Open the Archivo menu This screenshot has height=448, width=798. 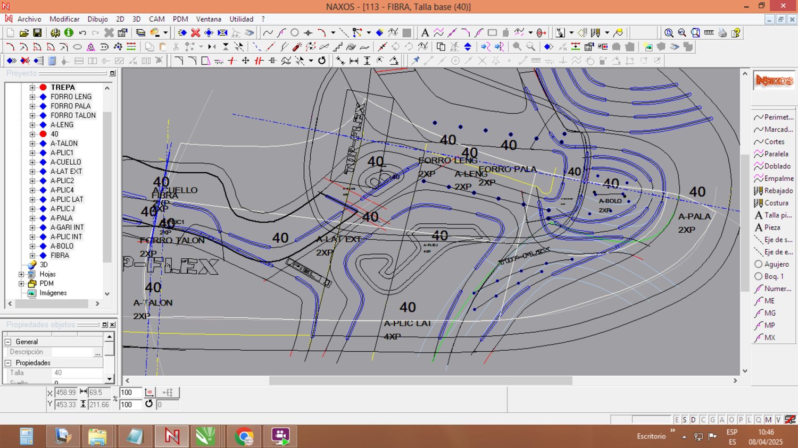pyautogui.click(x=29, y=19)
